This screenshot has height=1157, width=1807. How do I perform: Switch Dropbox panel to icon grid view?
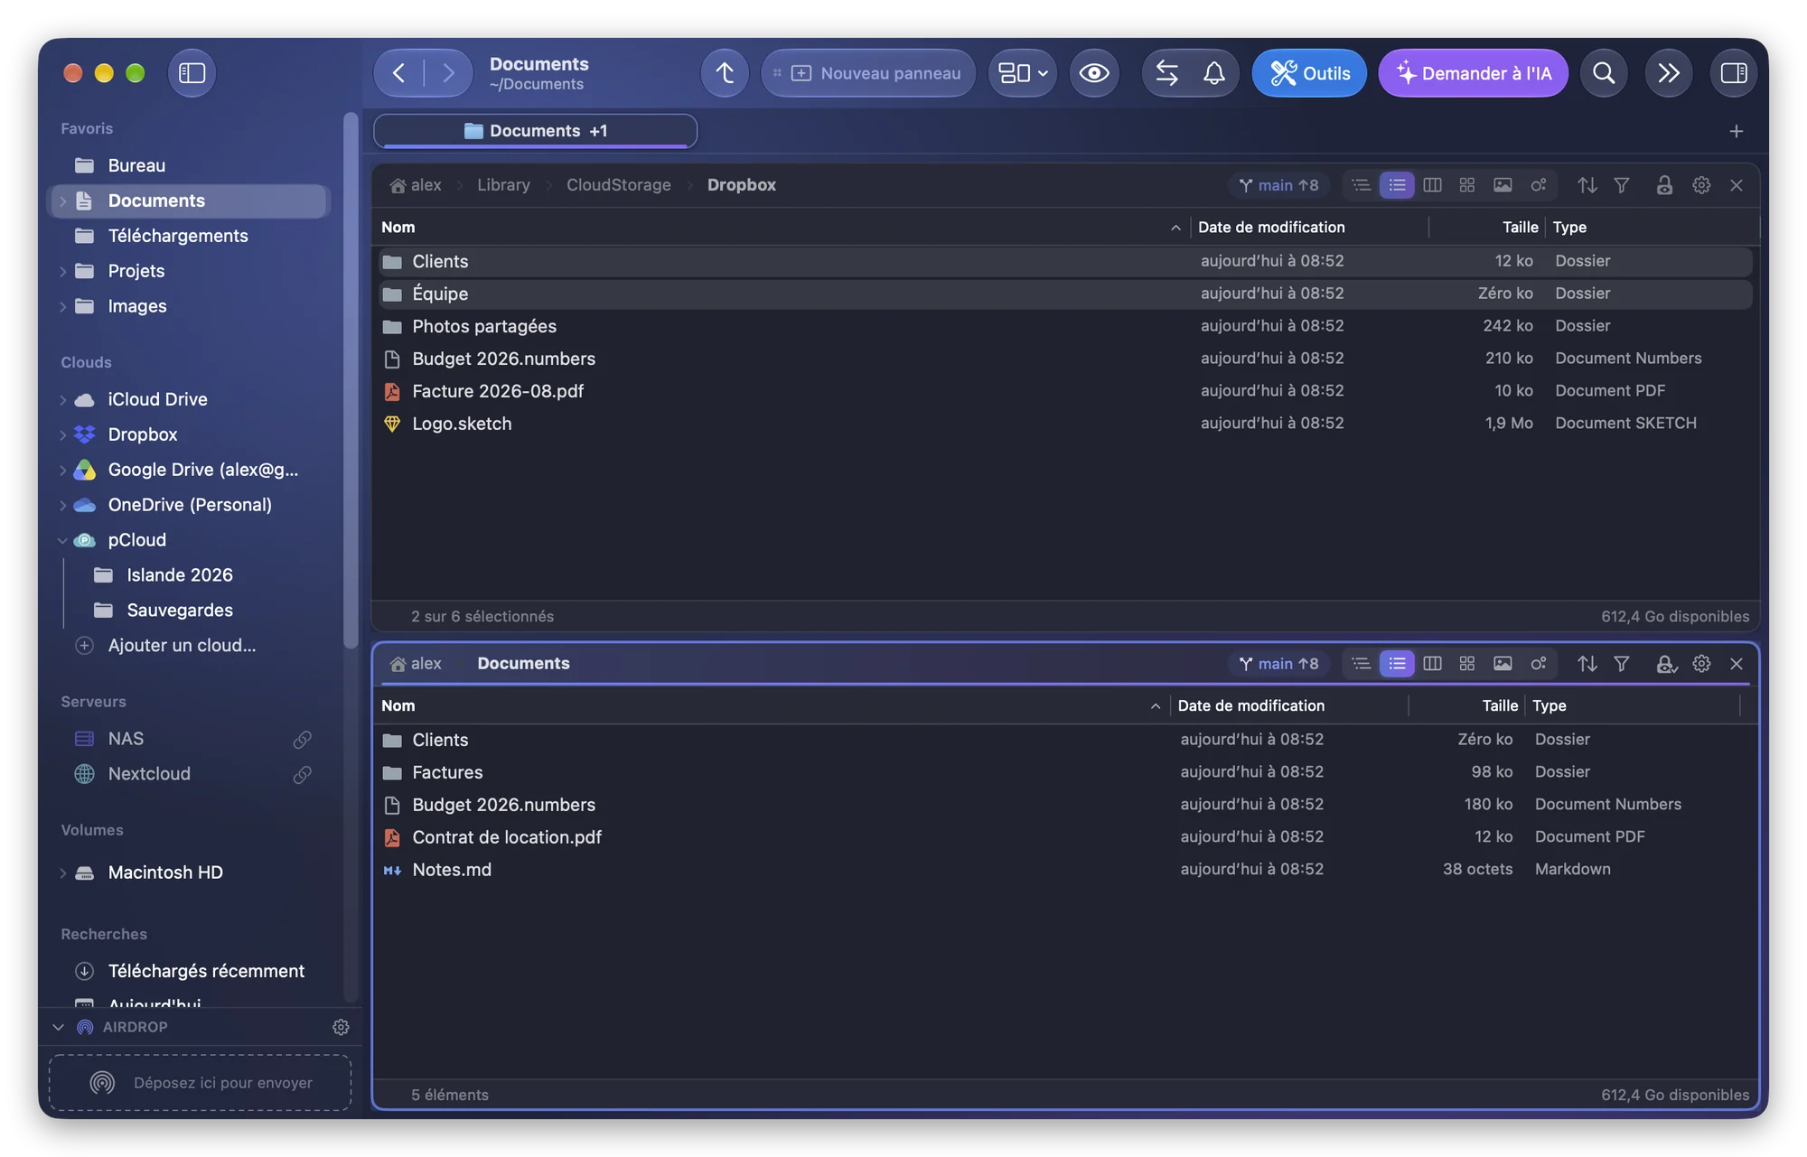(1467, 185)
